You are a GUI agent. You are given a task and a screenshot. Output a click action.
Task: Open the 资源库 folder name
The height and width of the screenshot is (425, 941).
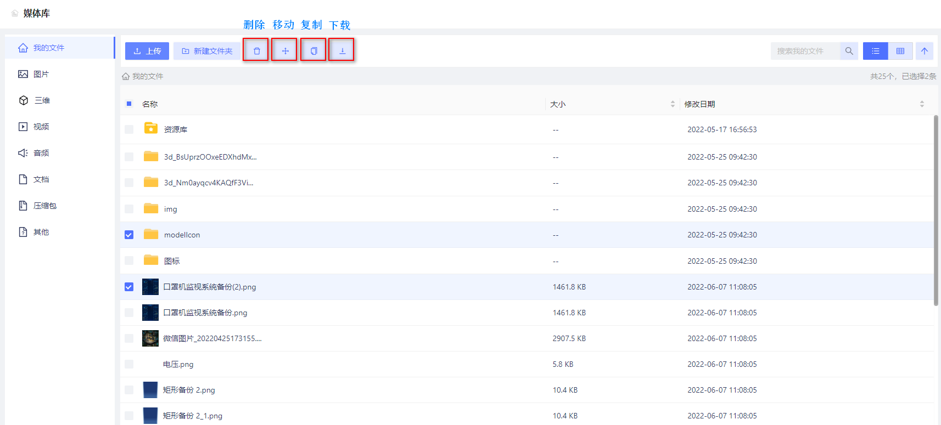pos(176,129)
